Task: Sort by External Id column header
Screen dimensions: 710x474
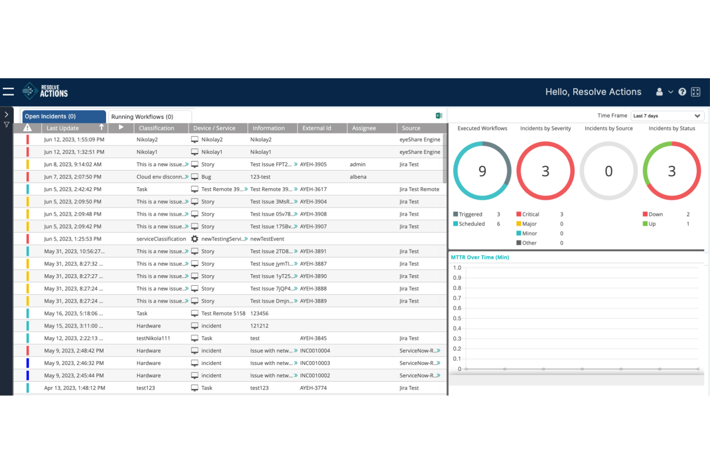Action: point(322,128)
